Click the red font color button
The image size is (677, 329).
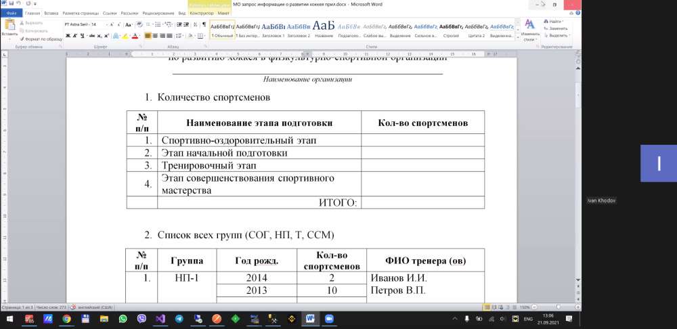tap(136, 35)
